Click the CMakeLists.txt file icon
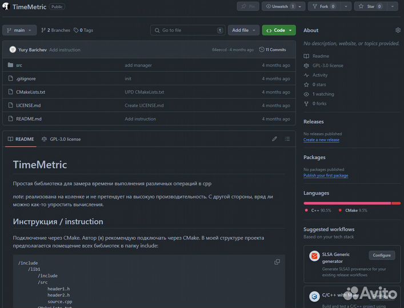This screenshot has width=404, height=308. pos(10,92)
